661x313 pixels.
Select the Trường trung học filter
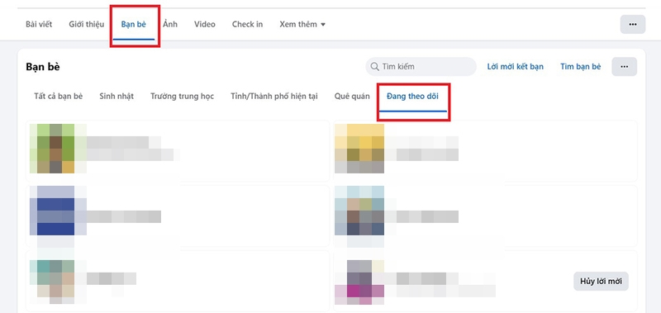coord(182,96)
